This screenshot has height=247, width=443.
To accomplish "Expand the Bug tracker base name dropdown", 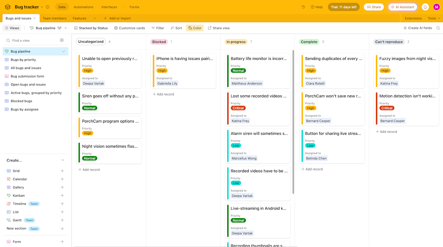I will point(42,7).
